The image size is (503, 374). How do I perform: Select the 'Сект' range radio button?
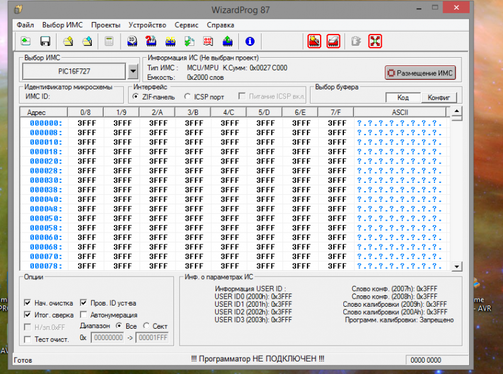pyautogui.click(x=146, y=326)
